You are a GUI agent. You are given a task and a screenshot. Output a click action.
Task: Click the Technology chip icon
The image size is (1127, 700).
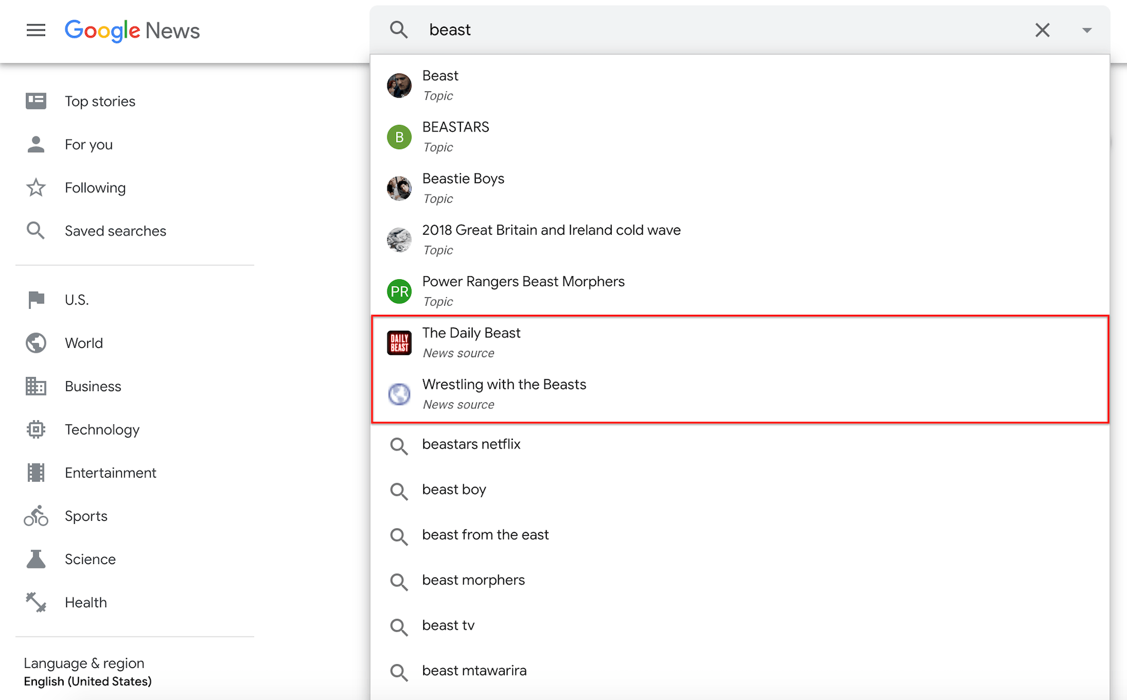coord(36,429)
